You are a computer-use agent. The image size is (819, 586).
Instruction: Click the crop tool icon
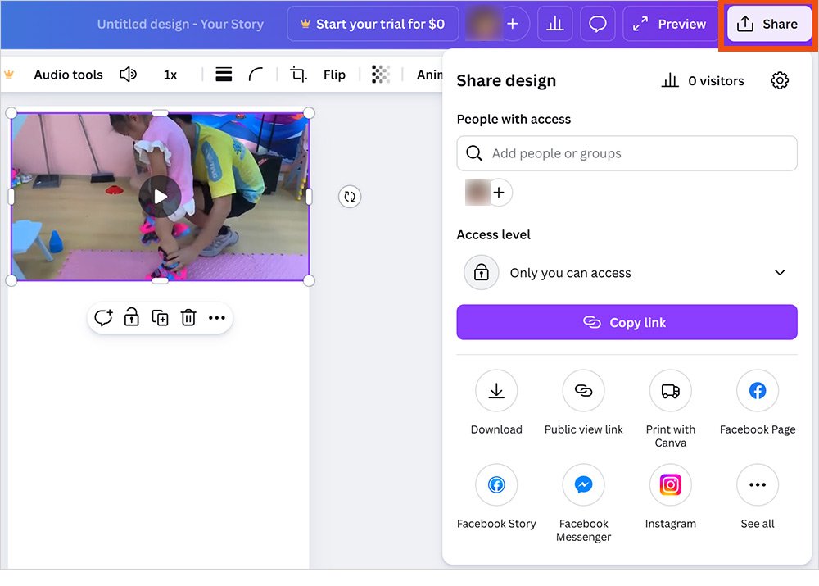pos(298,75)
